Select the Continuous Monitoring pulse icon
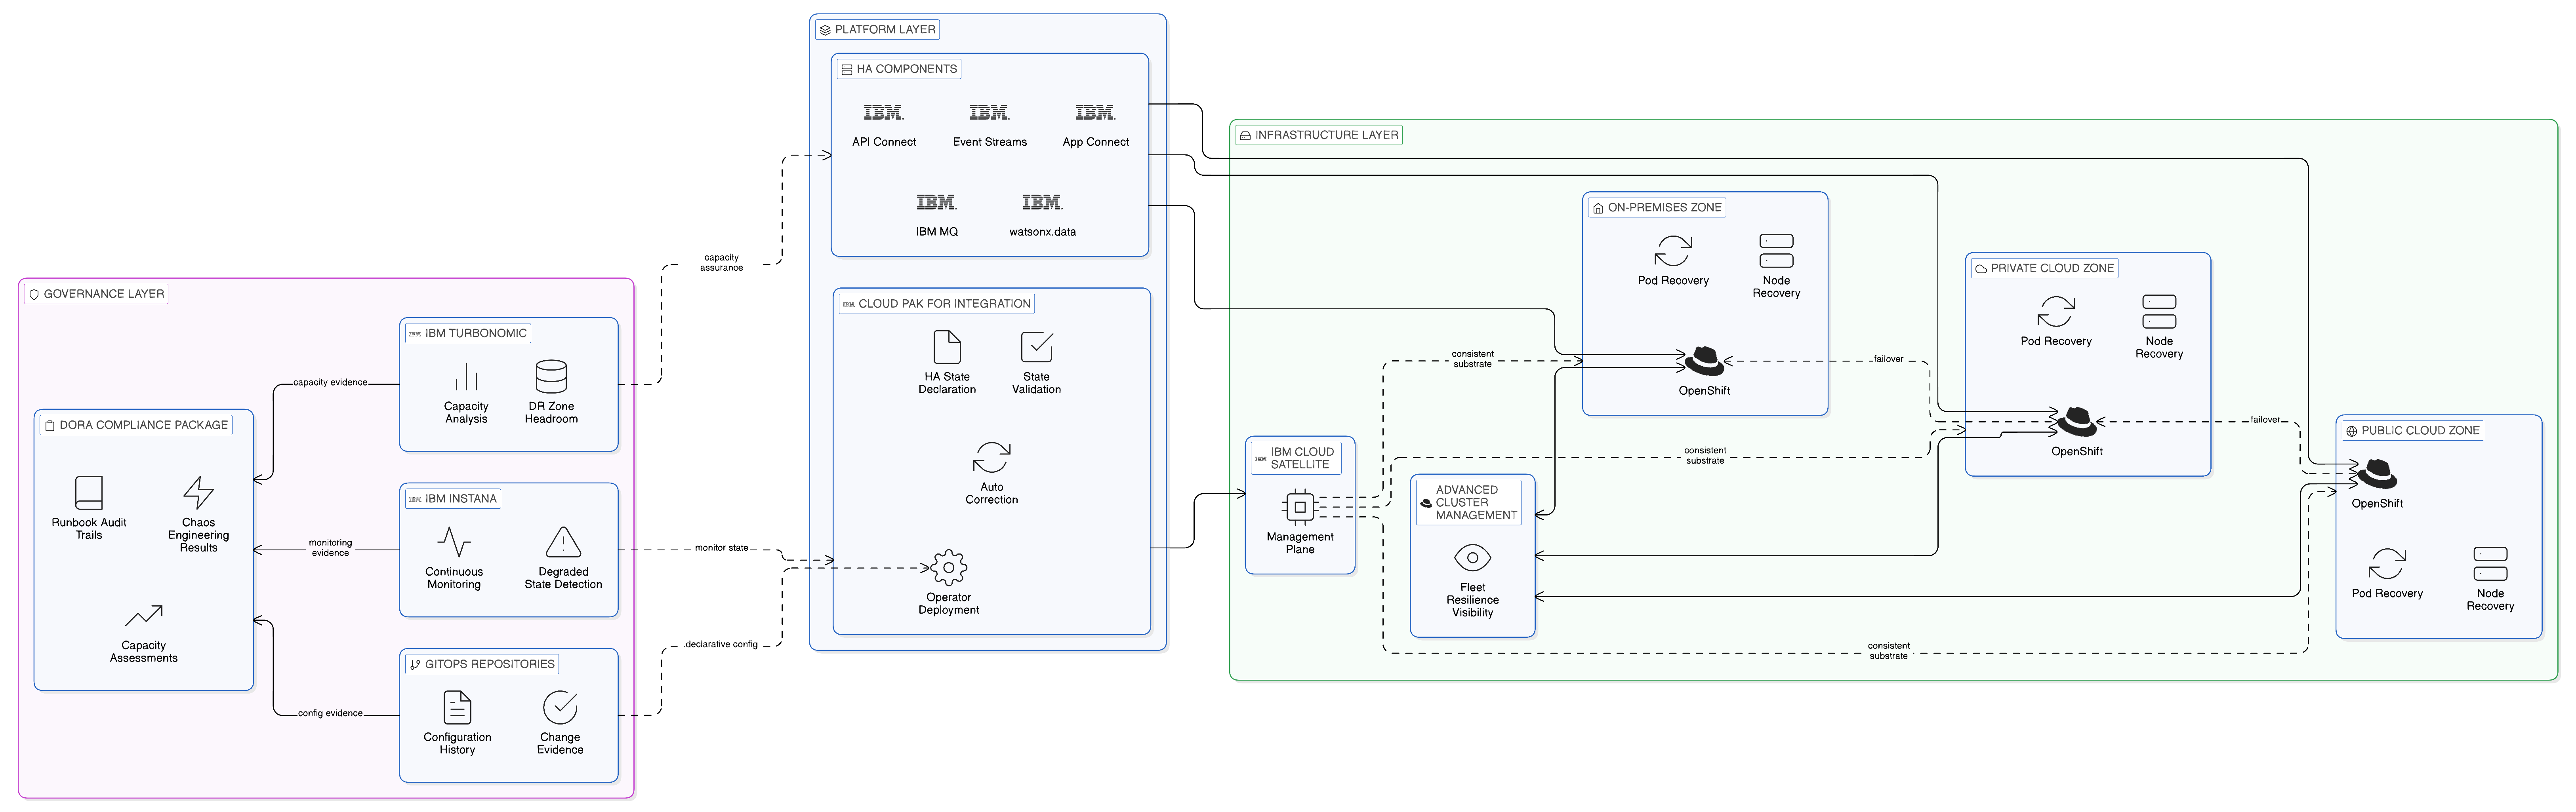Image resolution: width=2576 pixels, height=812 pixels. tap(454, 542)
